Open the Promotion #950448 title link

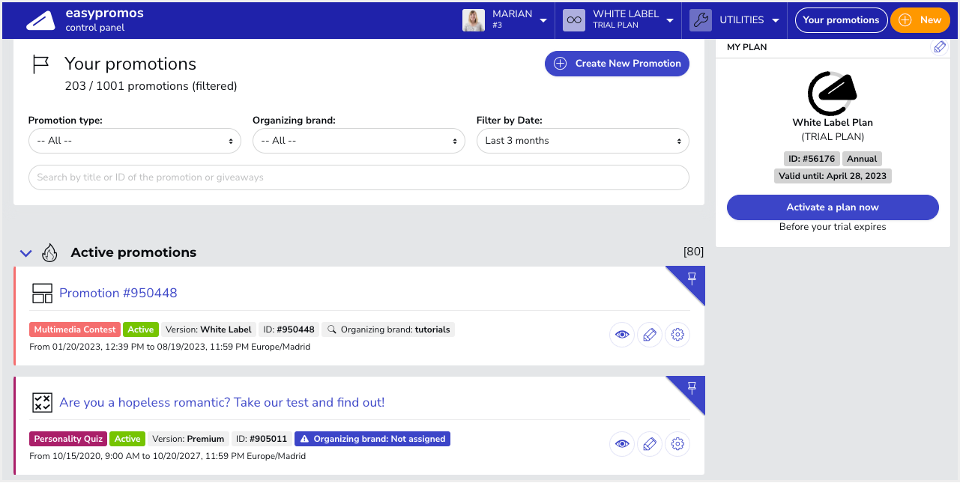tap(118, 293)
